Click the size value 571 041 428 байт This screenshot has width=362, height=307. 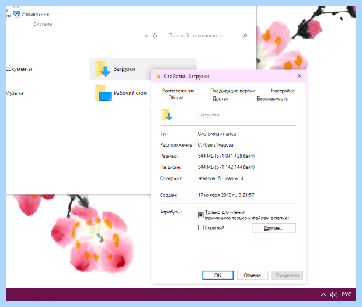tap(235, 156)
